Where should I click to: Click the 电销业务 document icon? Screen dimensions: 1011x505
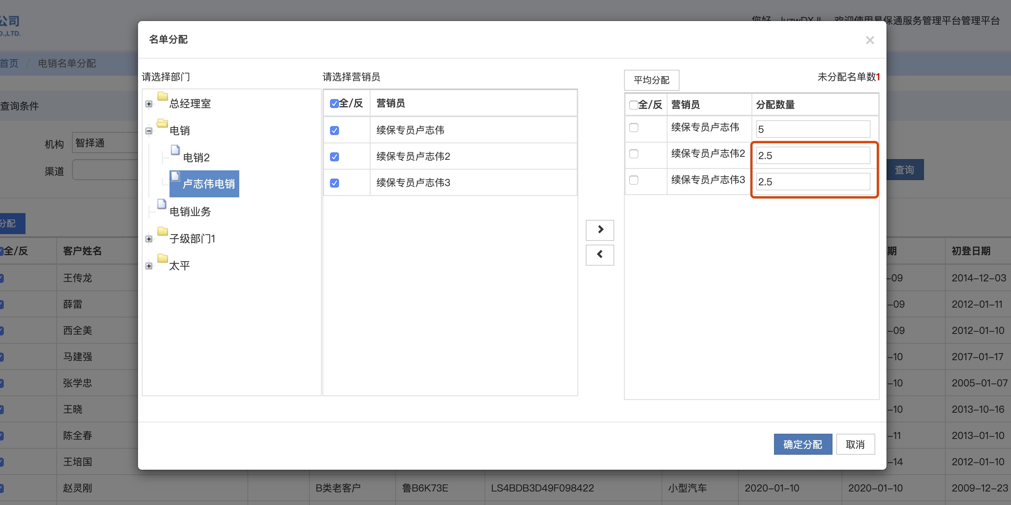(162, 204)
